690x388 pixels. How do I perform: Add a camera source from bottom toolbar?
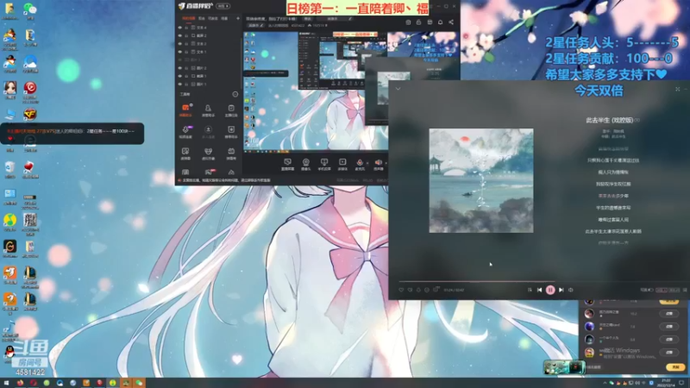tap(306, 164)
